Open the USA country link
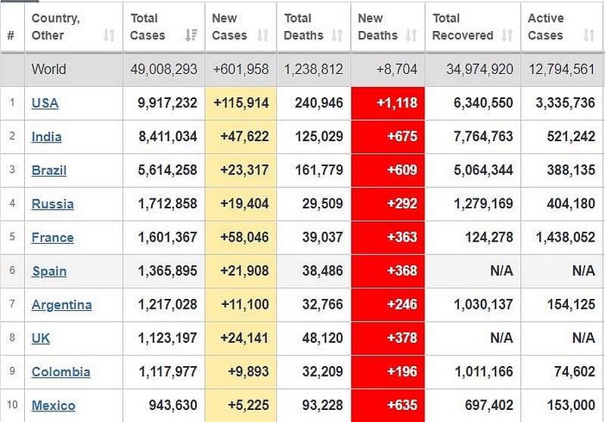605x422 pixels. click(45, 103)
